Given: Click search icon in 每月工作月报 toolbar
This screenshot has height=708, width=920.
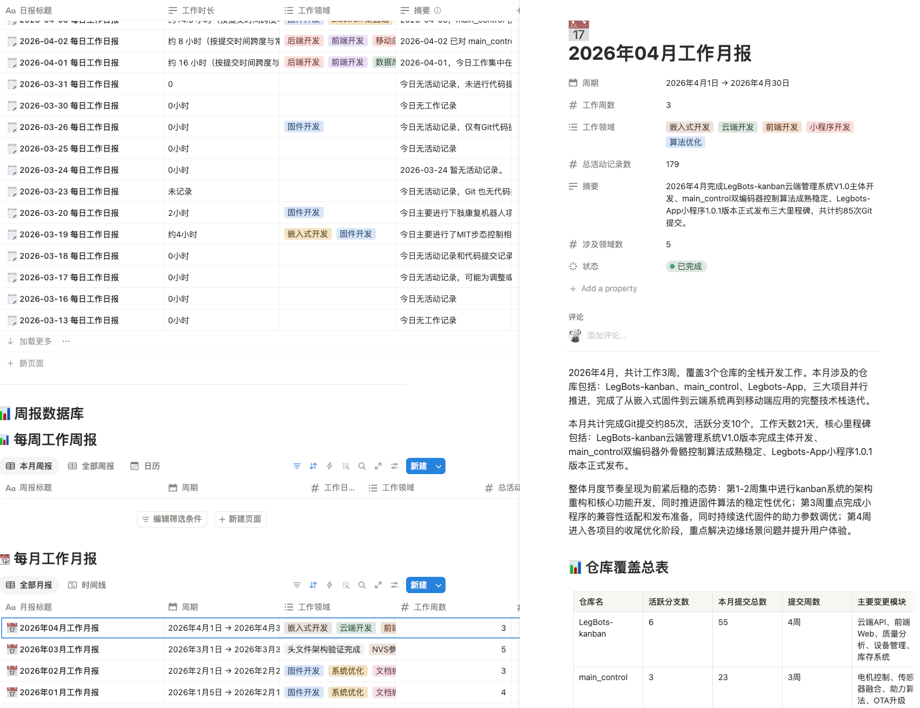Looking at the screenshot, I should point(362,585).
